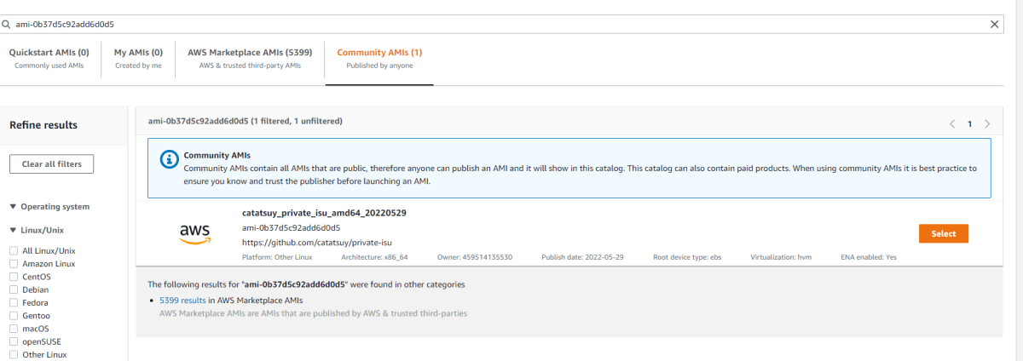Select page 1 in pagination
1023x361 pixels.
969,124
